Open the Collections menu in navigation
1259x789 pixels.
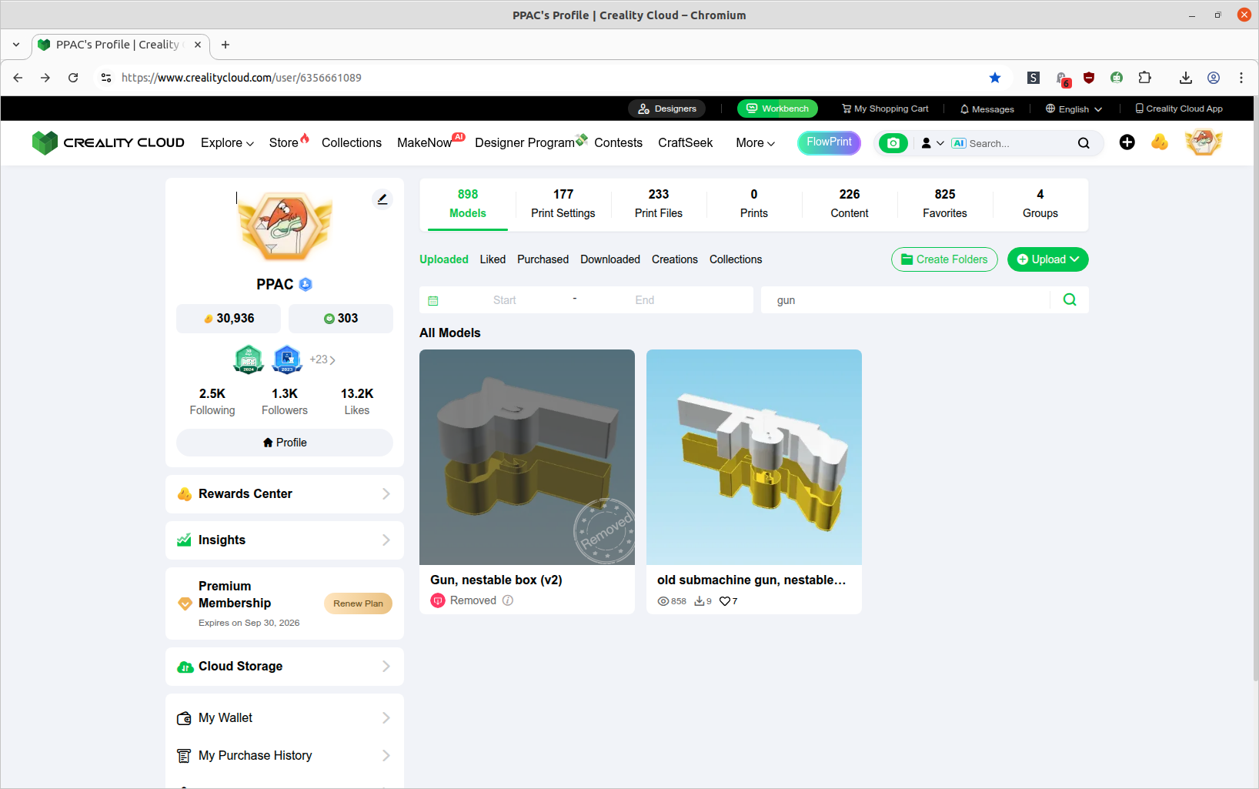352,143
